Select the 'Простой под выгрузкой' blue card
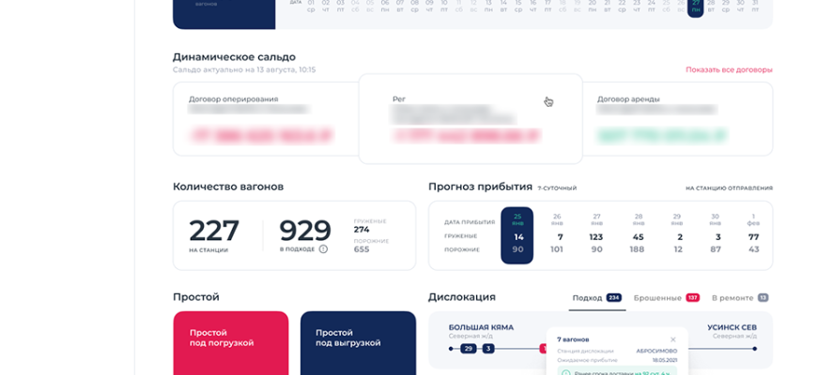This screenshot has width=817, height=375. tap(357, 342)
